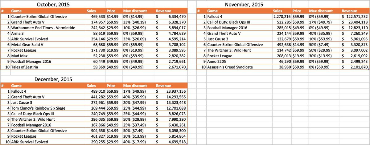The height and width of the screenshot is (145, 370).
Task: Click the Revenue header in December table
Action: pos(163,86)
